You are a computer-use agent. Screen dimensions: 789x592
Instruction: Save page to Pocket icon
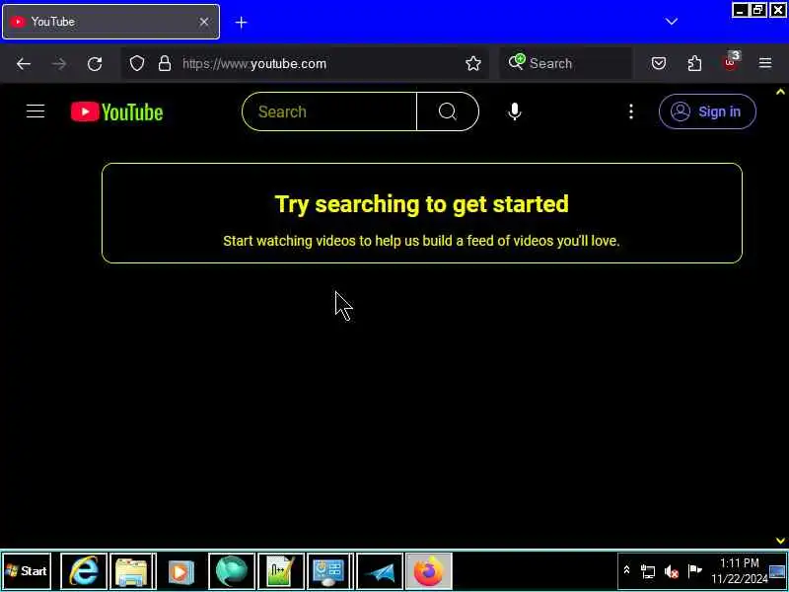click(x=659, y=63)
